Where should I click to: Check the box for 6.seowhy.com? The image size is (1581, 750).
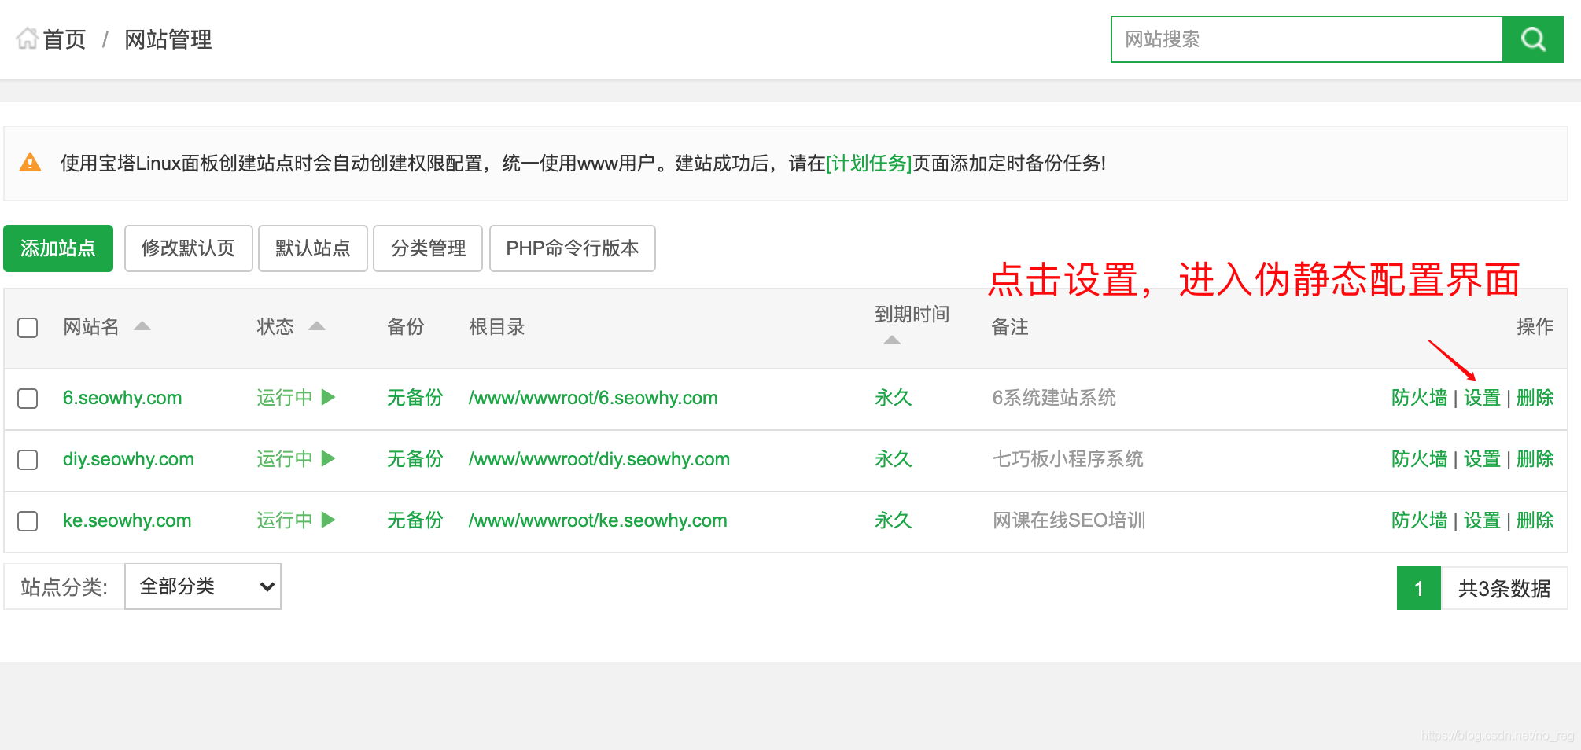click(x=28, y=398)
